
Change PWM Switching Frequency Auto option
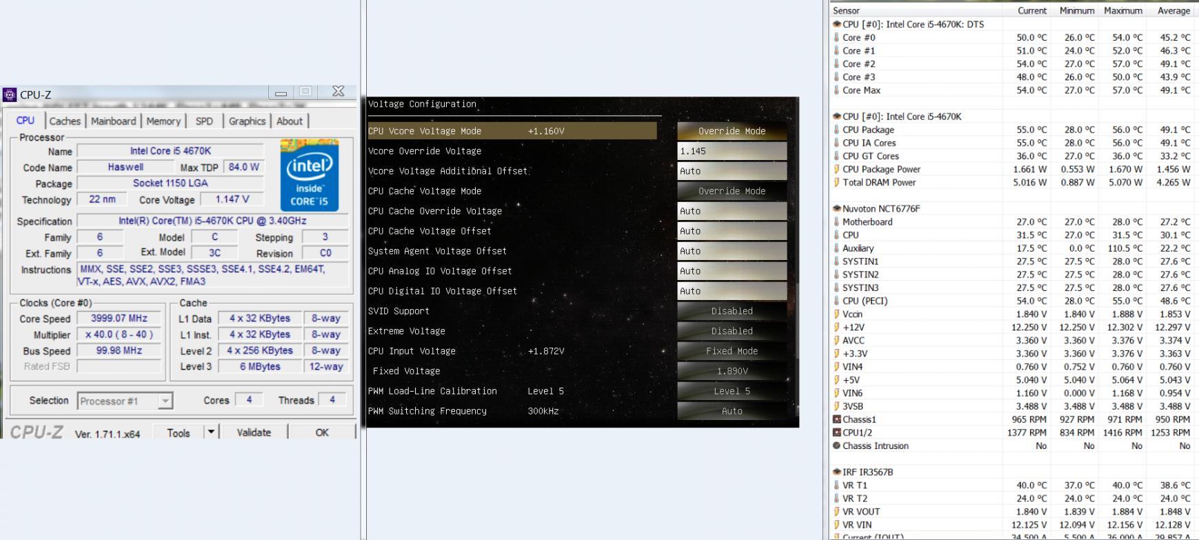732,411
